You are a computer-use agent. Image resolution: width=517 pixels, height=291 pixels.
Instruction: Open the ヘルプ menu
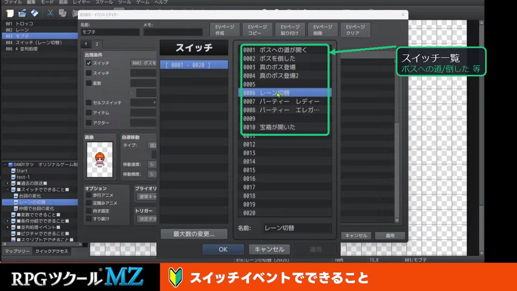point(161,2)
